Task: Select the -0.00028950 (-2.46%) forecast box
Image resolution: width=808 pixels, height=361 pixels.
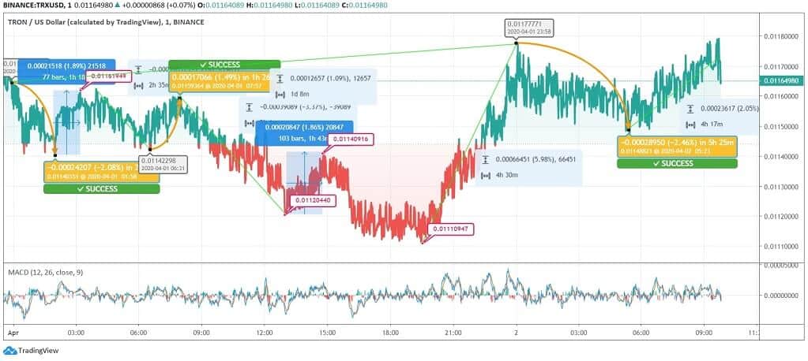Action: point(677,147)
